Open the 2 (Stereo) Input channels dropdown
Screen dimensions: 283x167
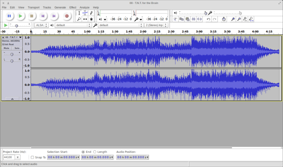click(156, 25)
